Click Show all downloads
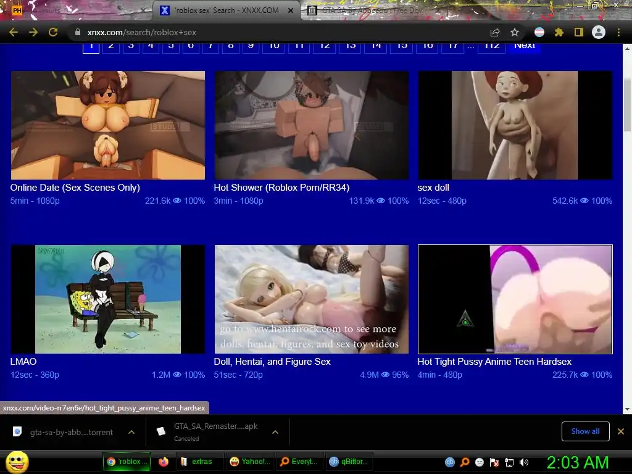Viewport: 632px width, 474px height. [585, 431]
